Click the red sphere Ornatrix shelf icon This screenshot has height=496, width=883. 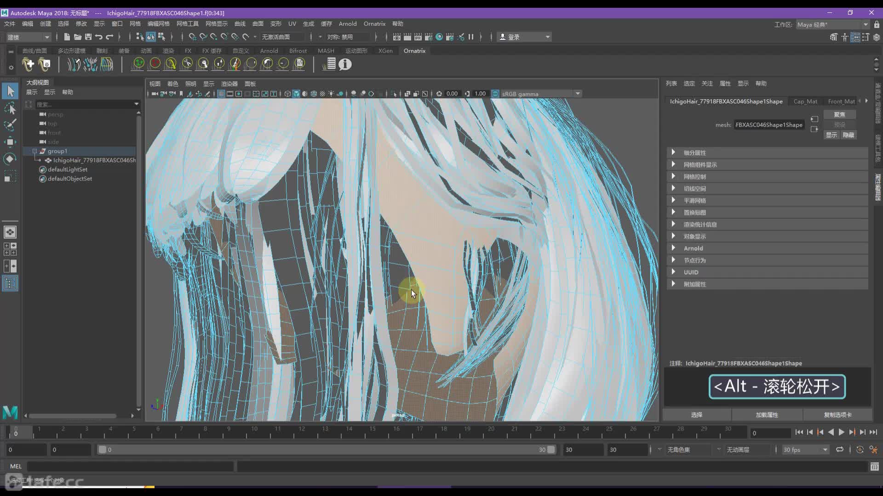click(155, 64)
